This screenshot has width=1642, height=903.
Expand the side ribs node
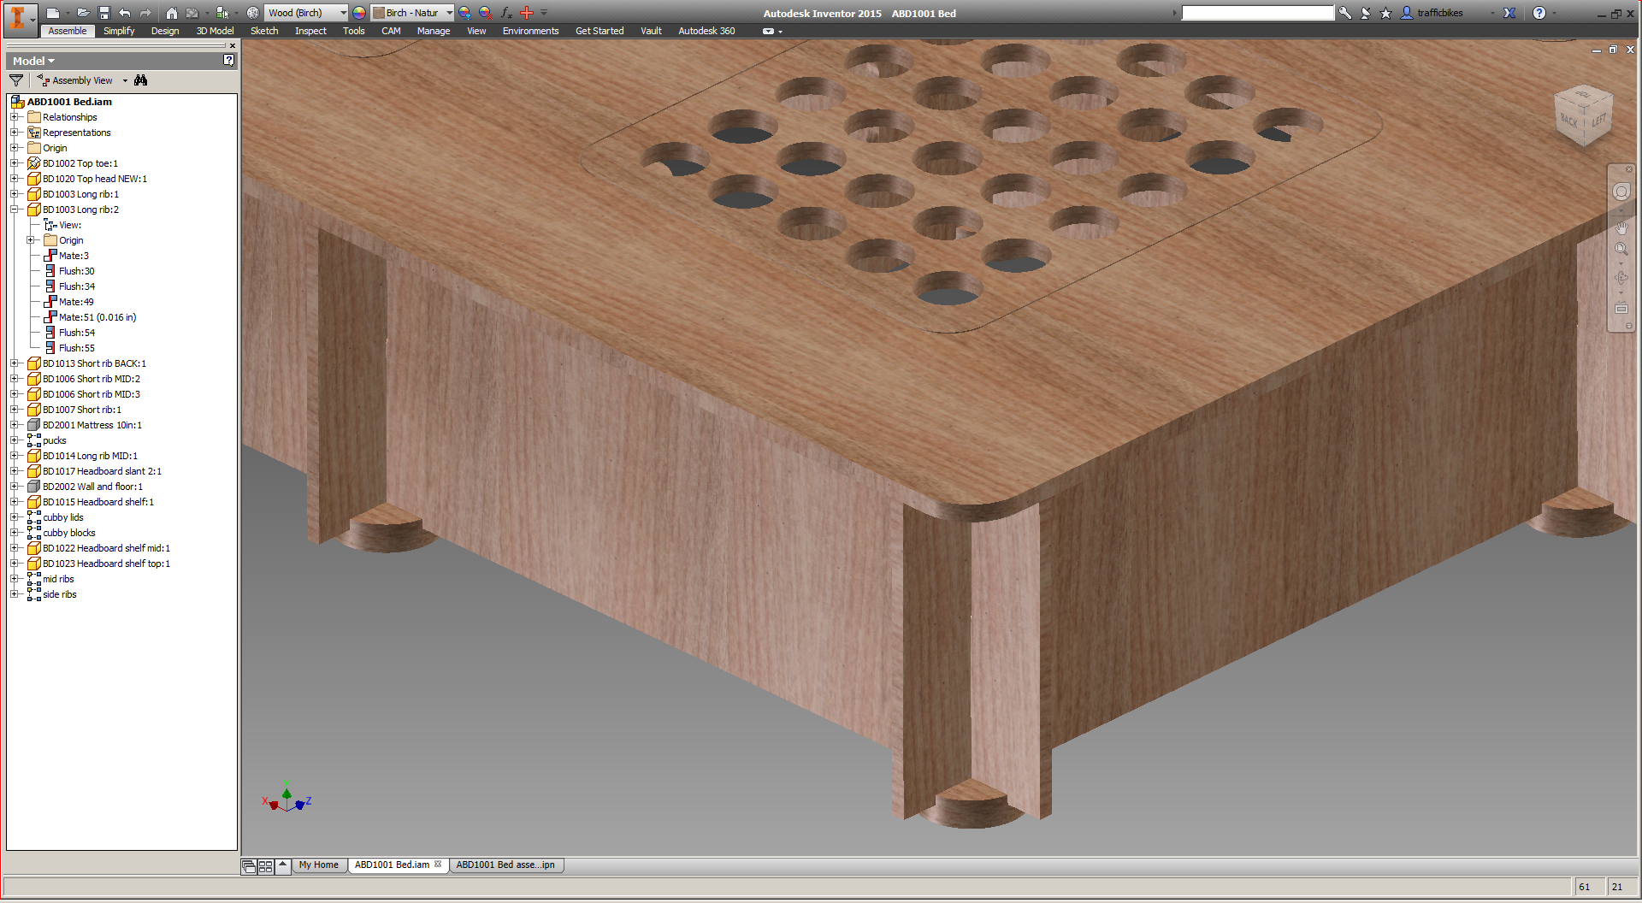[15, 594]
